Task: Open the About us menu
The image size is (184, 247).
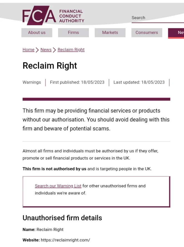Action: 37,33
